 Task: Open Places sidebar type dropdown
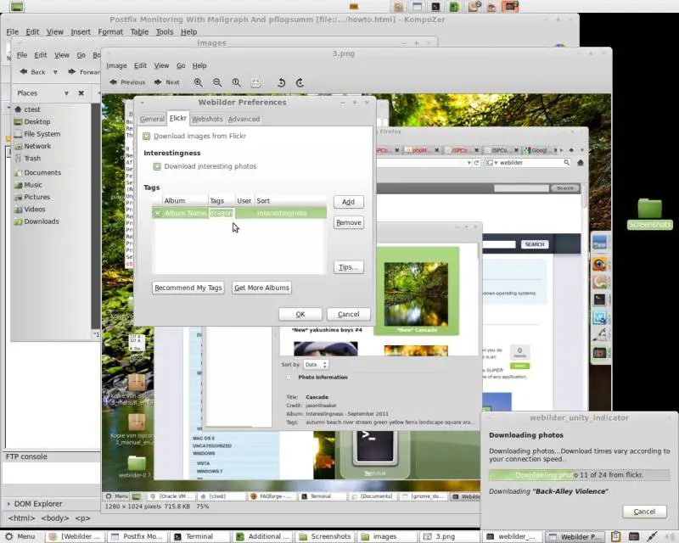coord(66,93)
